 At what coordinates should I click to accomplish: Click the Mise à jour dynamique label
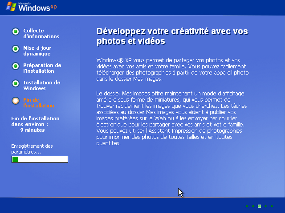[x=37, y=51]
